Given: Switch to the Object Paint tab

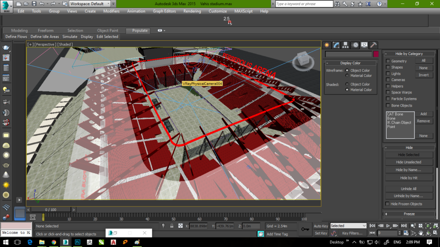Looking at the screenshot, I should 108,31.
